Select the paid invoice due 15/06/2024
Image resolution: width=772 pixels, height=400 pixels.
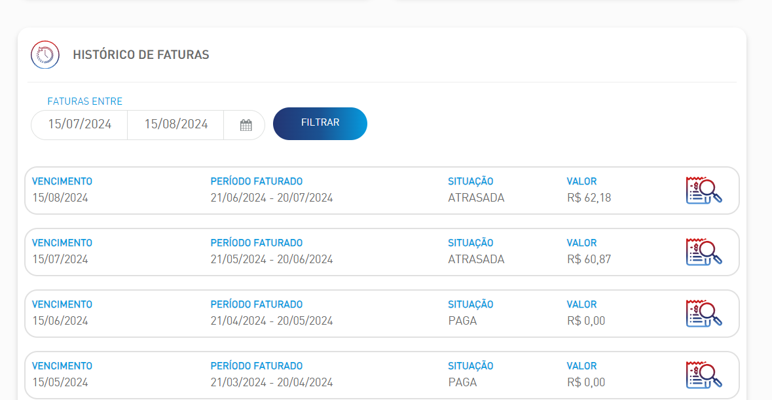382,314
